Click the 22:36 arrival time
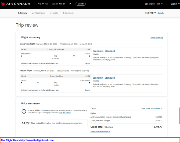Viewport: 180px width, 143px height. [x=88, y=76]
